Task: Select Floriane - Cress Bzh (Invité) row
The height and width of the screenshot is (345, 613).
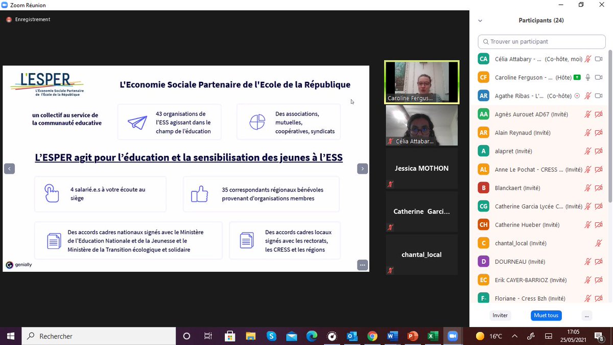Action: [x=541, y=298]
